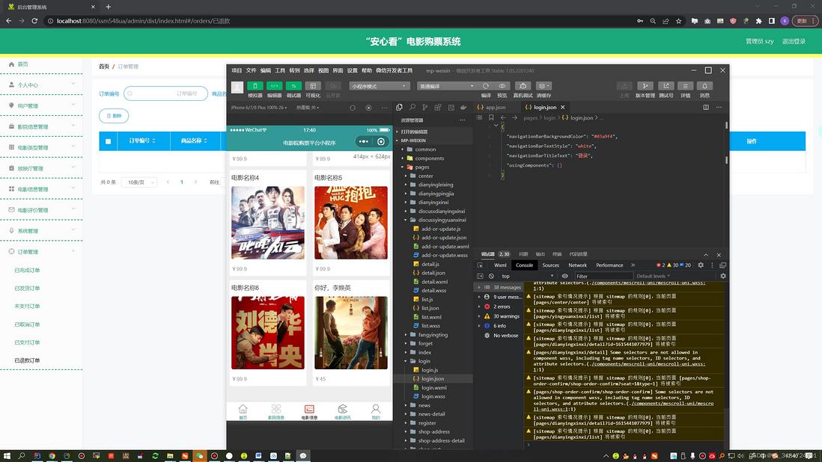Open the 普通编译 compile mode dropdown
The height and width of the screenshot is (462, 822).
click(x=447, y=86)
